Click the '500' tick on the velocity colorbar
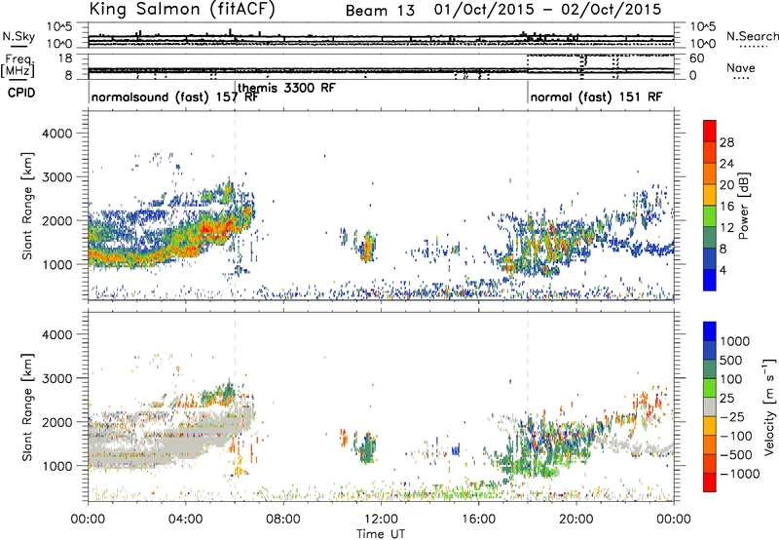The image size is (779, 540). [x=731, y=361]
